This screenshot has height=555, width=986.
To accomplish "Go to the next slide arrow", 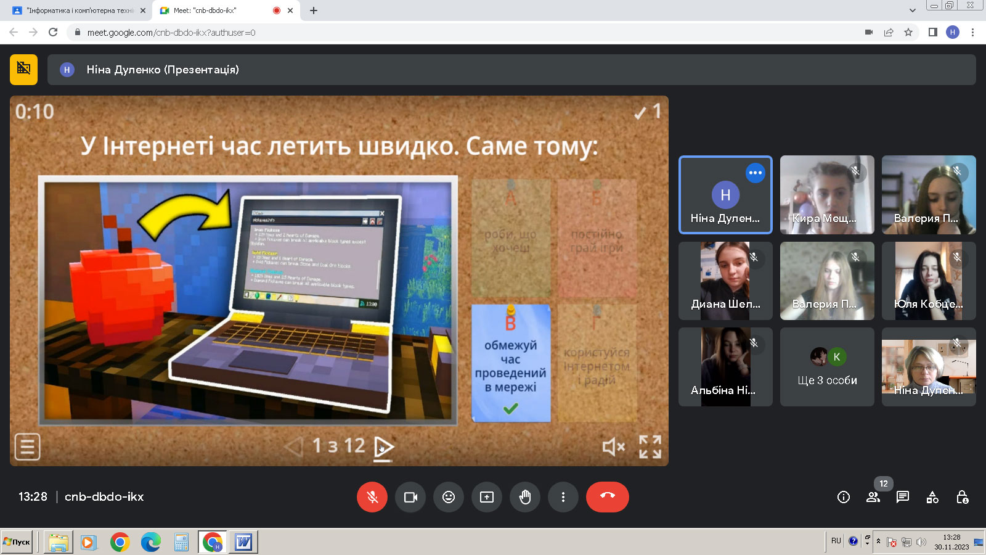I will (383, 446).
